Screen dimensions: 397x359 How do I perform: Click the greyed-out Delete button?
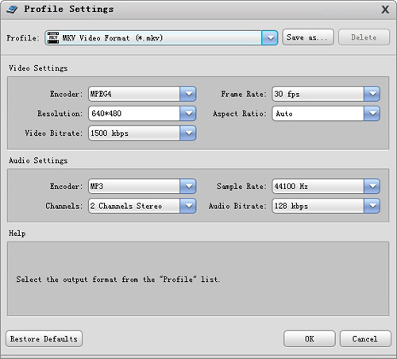(364, 37)
